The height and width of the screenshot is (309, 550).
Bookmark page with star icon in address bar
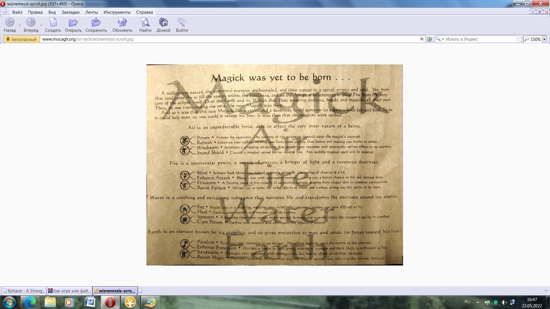tap(422, 39)
